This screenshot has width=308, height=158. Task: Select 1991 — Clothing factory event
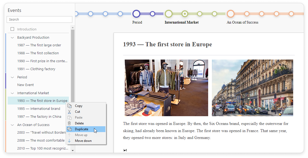[36, 69]
